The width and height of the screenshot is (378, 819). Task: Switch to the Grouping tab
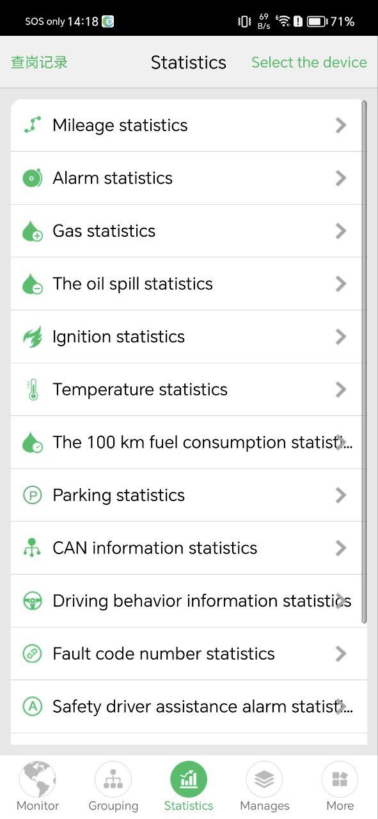[x=113, y=786]
